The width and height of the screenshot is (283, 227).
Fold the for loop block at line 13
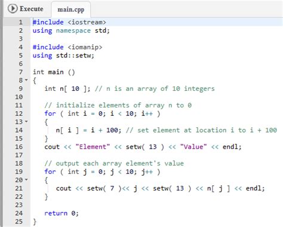pyautogui.click(x=26, y=122)
